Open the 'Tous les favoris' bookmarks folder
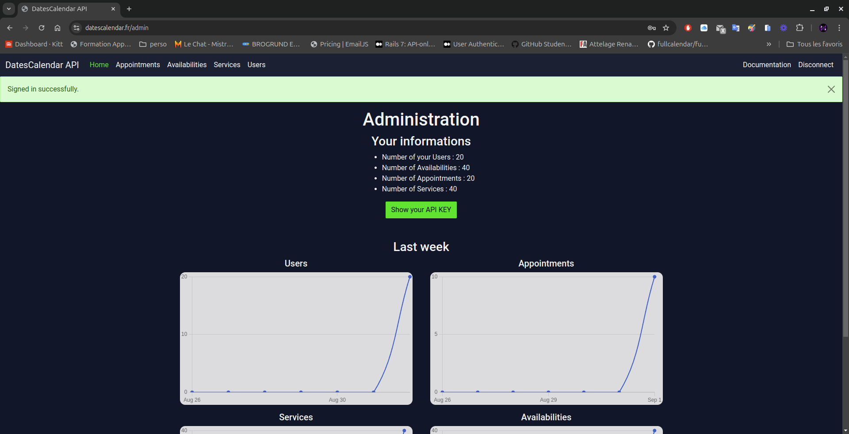 [815, 44]
